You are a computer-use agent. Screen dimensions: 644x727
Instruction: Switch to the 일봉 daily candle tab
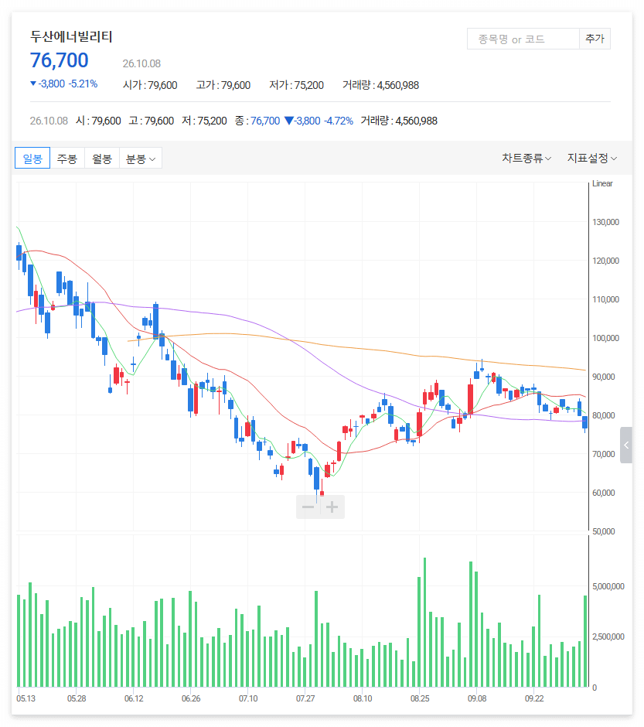(32, 158)
